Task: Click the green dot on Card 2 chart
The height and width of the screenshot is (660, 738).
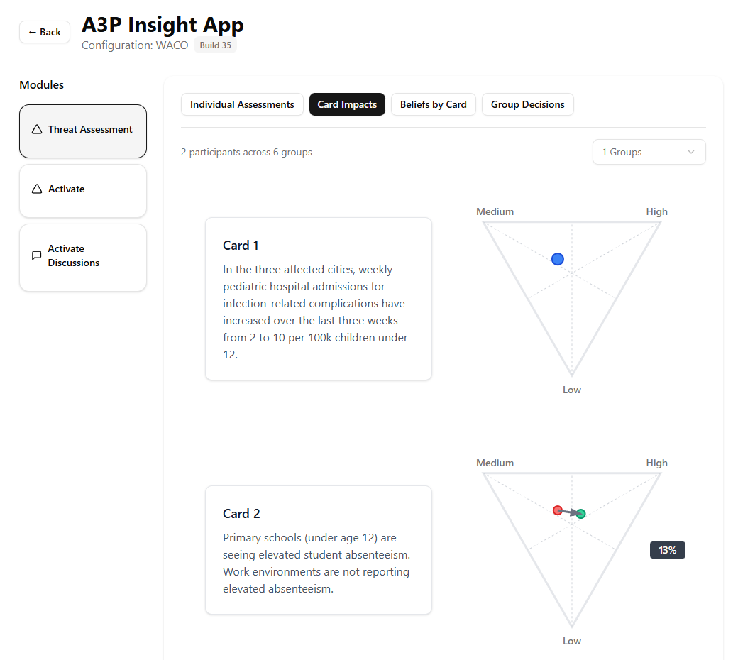Action: (x=580, y=514)
